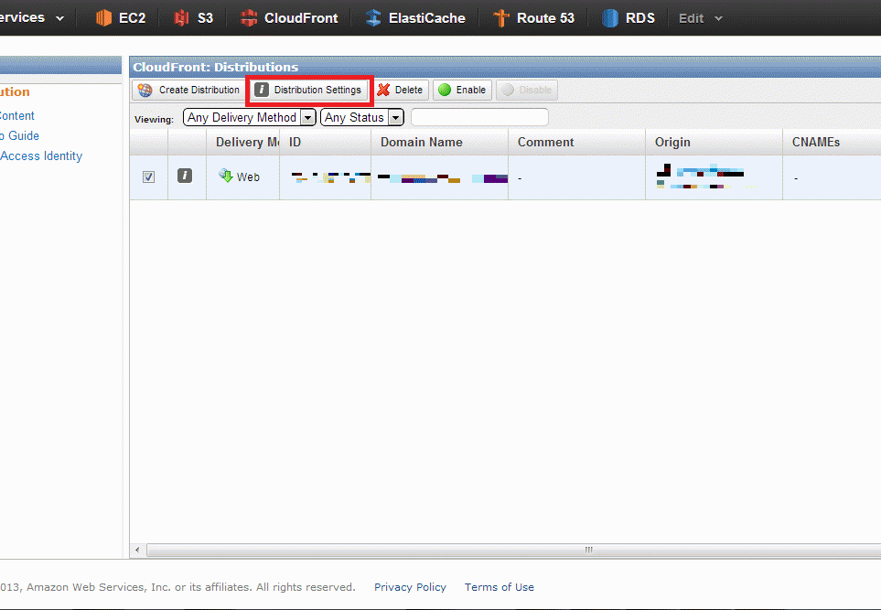This screenshot has width=881, height=610.
Task: Click the ElastiCache service icon
Action: 372,18
